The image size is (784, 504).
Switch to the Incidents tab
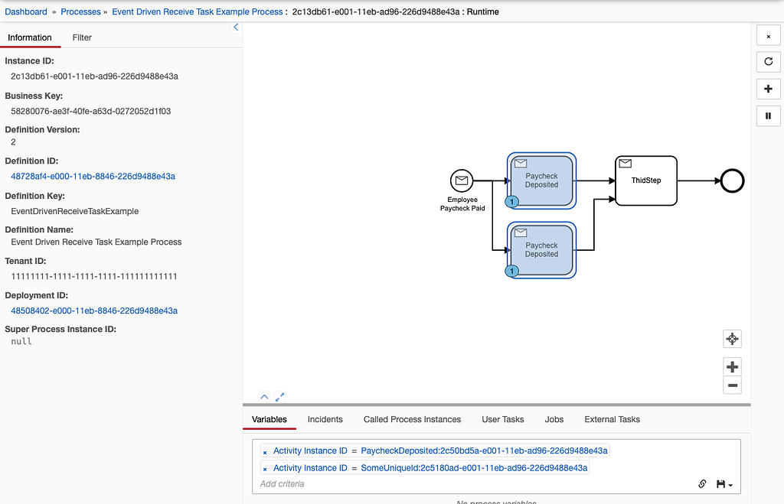(x=325, y=419)
